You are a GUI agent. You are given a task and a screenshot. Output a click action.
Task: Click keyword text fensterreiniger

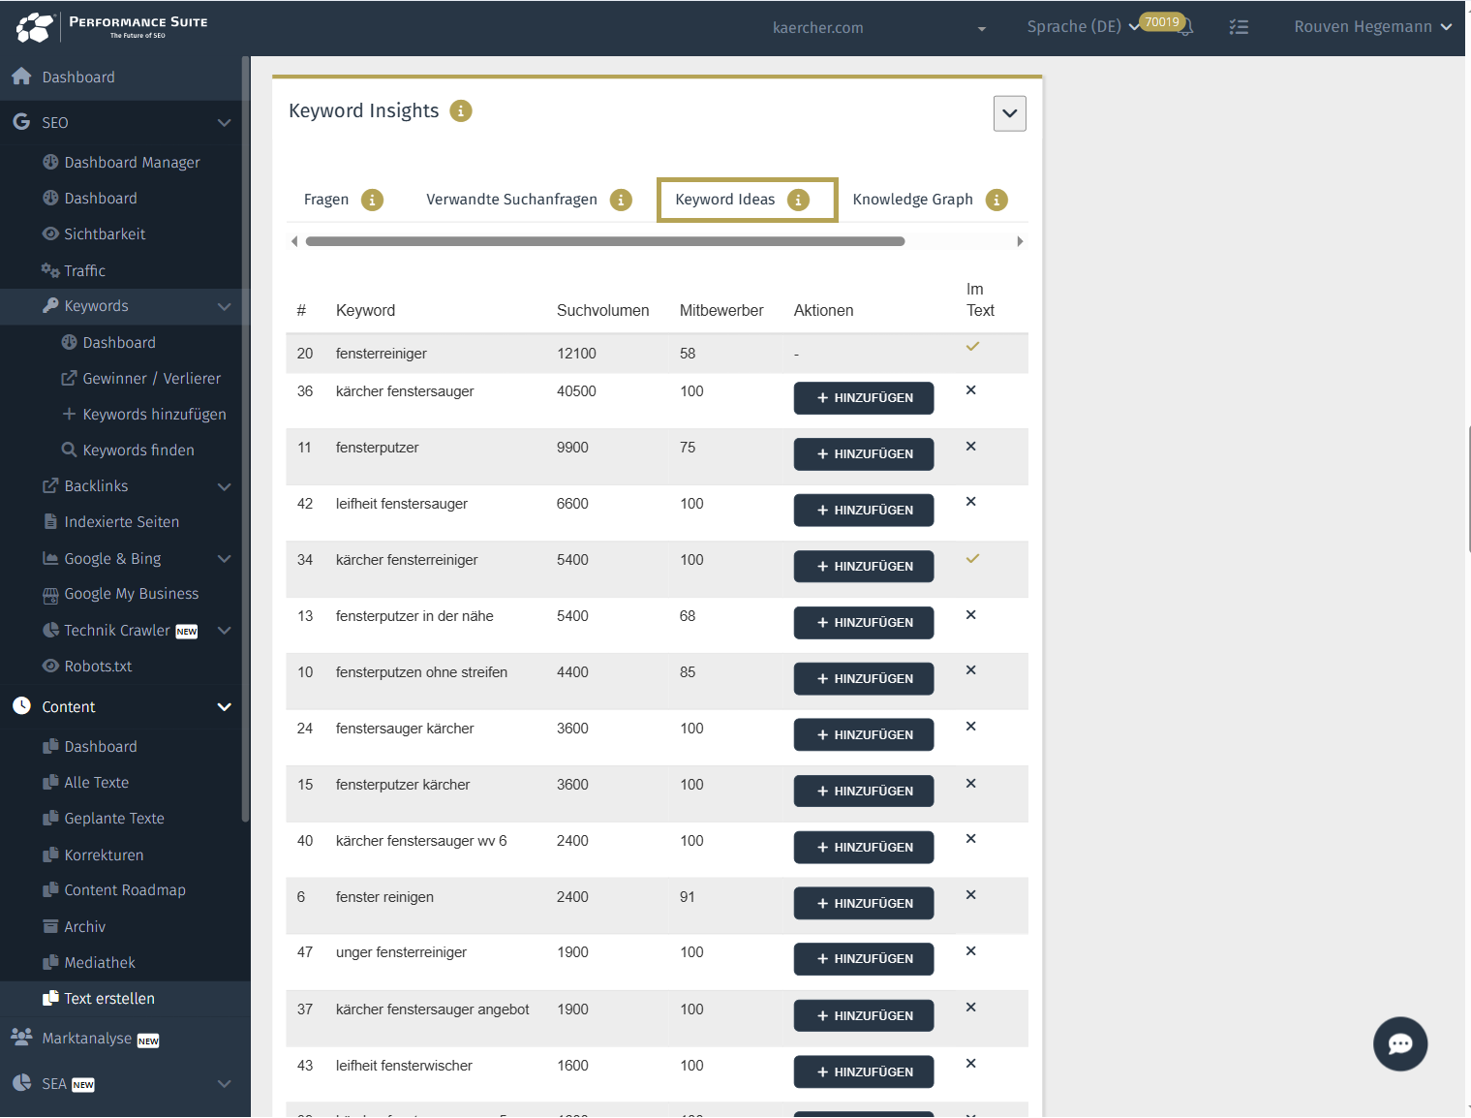[x=382, y=354]
